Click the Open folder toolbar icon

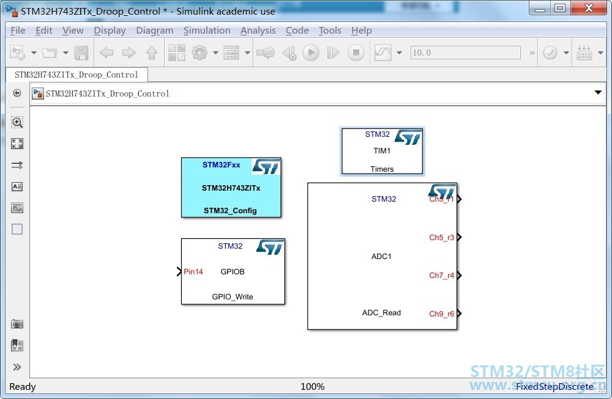pos(50,53)
